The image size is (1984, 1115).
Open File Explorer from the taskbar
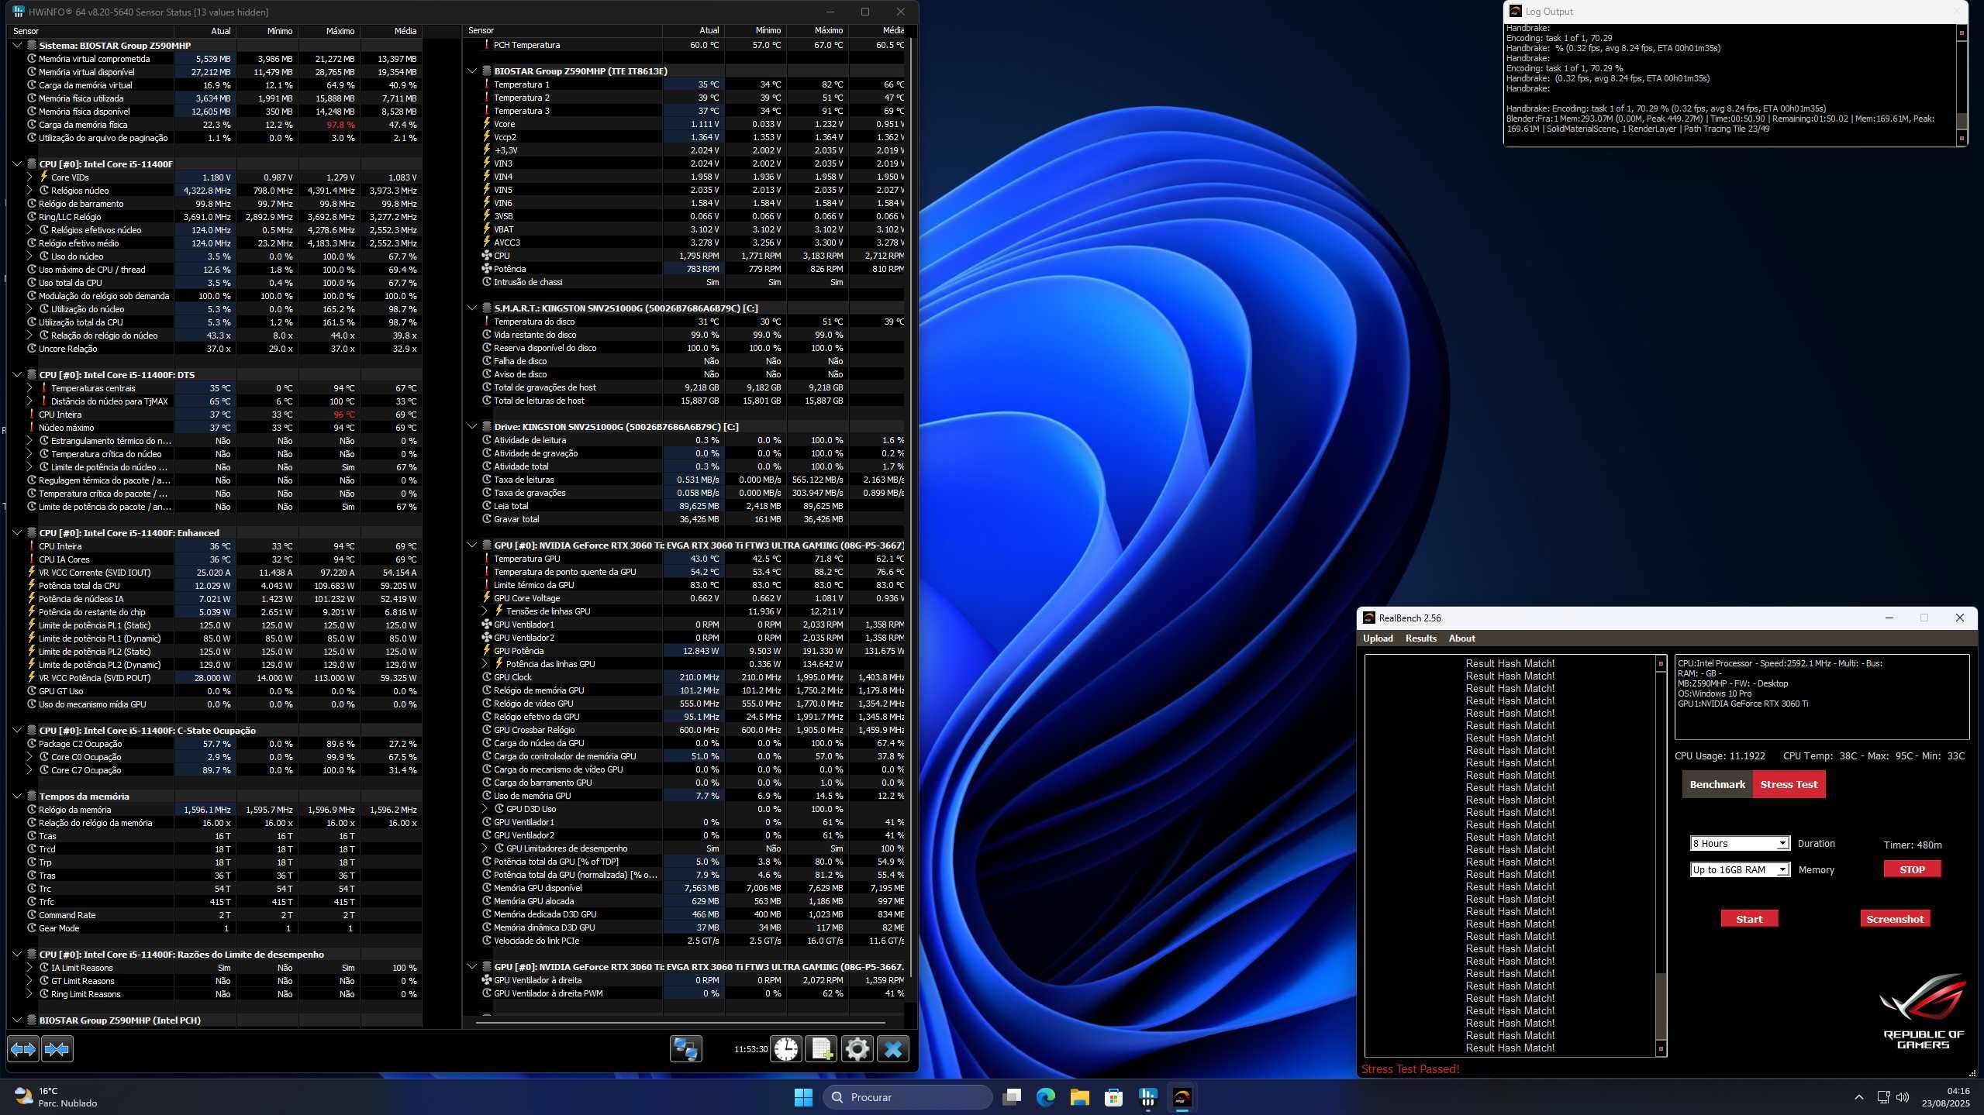(1079, 1097)
